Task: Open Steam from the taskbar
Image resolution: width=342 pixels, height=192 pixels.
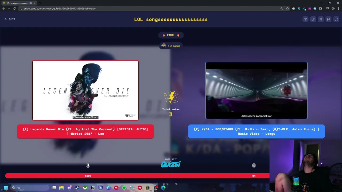Action: click(77, 188)
